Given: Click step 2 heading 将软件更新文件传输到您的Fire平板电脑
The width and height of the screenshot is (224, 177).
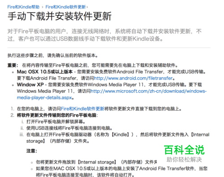Looking at the screenshot, I should 57,115.
